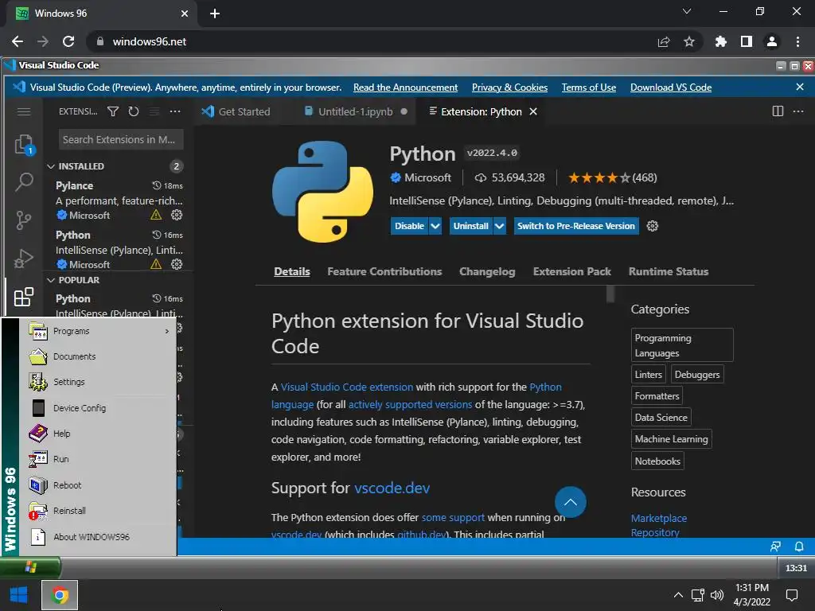Open Chrome tab search dropdown chevron
Viewport: 815px width, 611px height.
(x=687, y=11)
